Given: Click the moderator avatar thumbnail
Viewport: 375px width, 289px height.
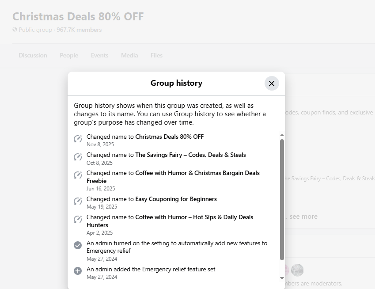Looking at the screenshot, I should coord(297,270).
